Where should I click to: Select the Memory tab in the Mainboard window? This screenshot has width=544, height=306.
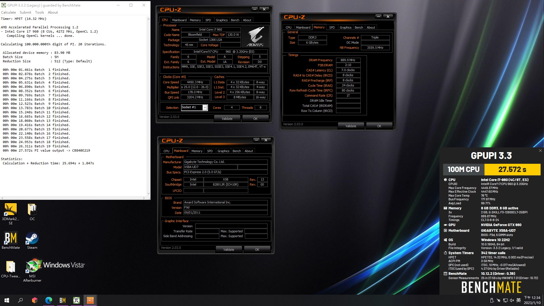[x=197, y=151]
